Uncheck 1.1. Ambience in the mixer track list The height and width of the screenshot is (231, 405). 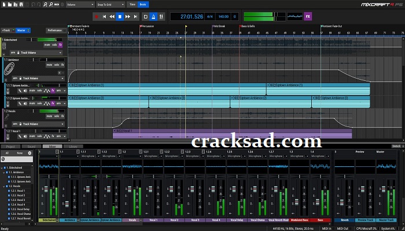pos(7,172)
